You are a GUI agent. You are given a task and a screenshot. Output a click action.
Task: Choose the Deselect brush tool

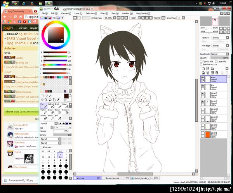[x=65, y=111]
